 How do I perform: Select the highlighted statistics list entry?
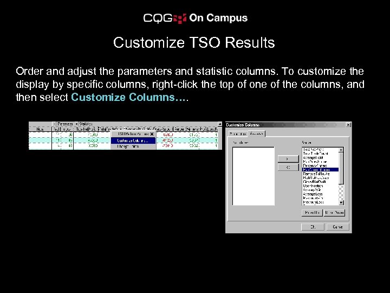point(320,170)
